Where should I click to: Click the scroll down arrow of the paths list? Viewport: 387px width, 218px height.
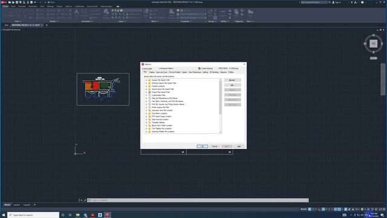pos(220,132)
